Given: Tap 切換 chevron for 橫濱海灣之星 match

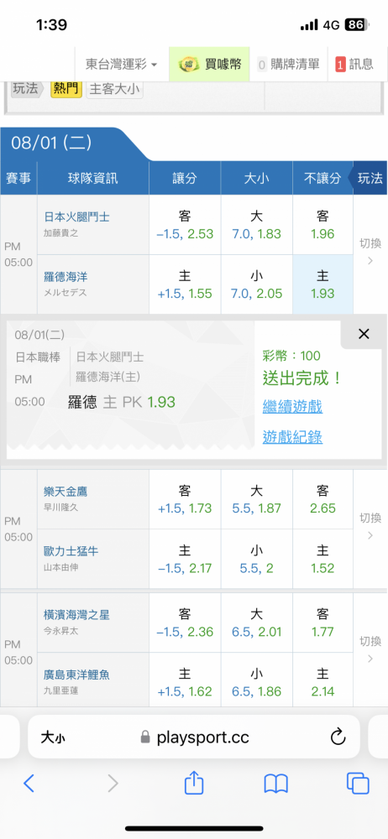Looking at the screenshot, I should point(370,649).
